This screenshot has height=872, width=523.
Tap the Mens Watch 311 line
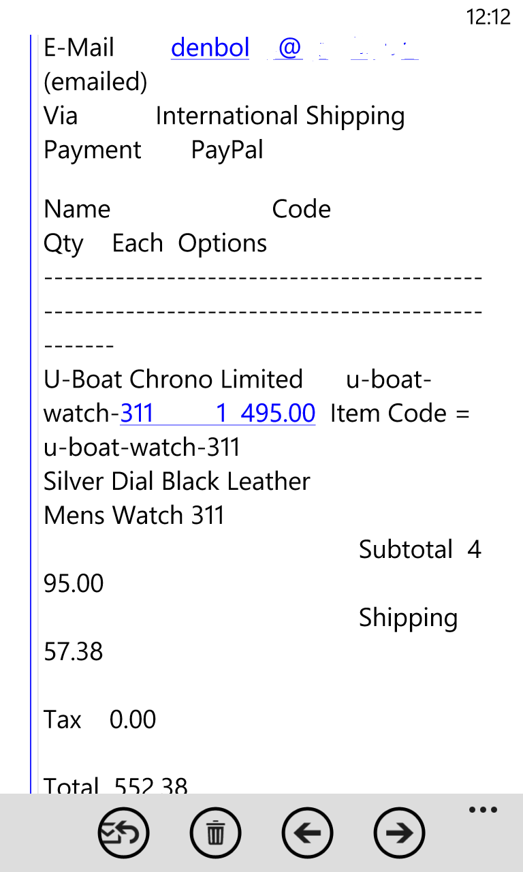[x=134, y=515]
